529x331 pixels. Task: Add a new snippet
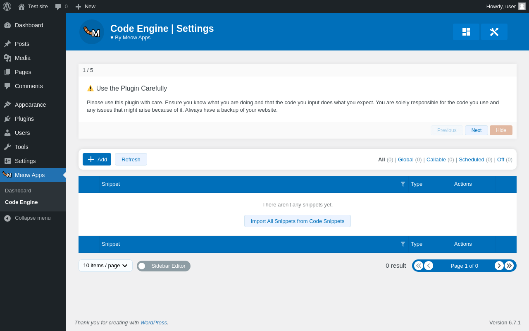(97, 159)
